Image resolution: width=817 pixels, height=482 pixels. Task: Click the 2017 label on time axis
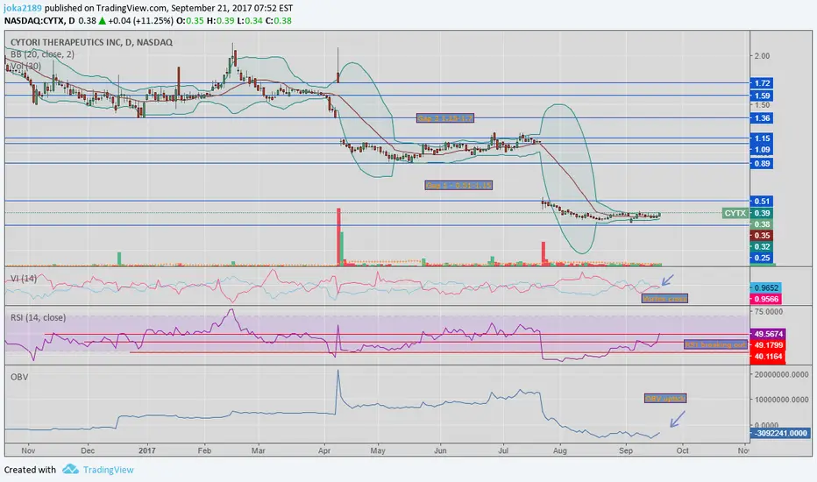pyautogui.click(x=147, y=450)
